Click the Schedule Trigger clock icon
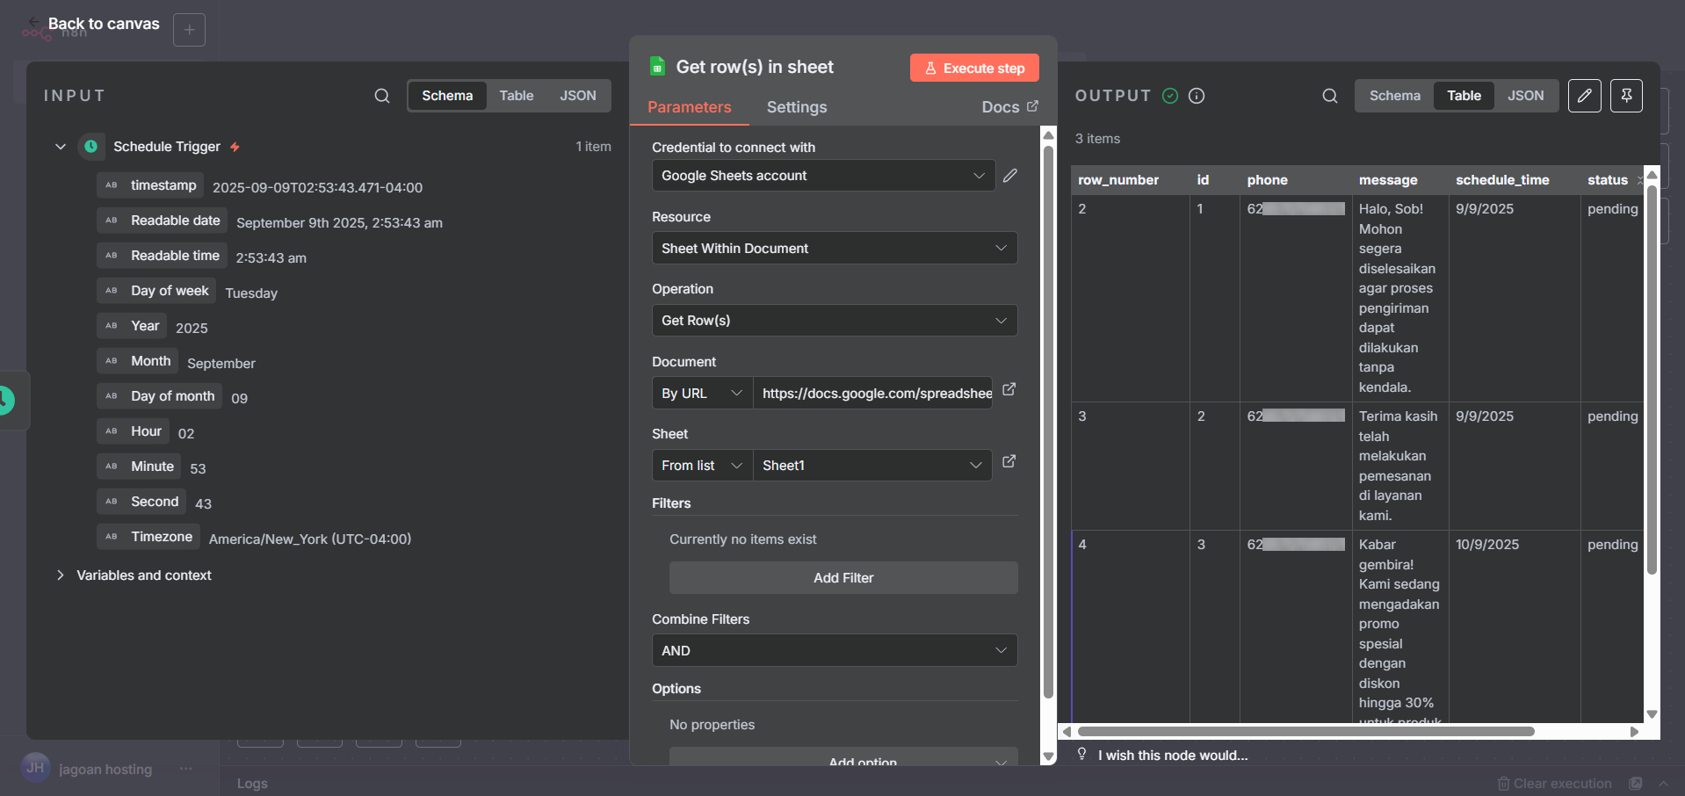The height and width of the screenshot is (796, 1685). (90, 147)
